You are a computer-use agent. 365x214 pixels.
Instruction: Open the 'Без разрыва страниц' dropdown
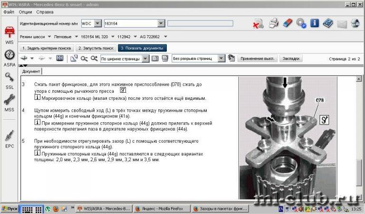click(x=221, y=58)
